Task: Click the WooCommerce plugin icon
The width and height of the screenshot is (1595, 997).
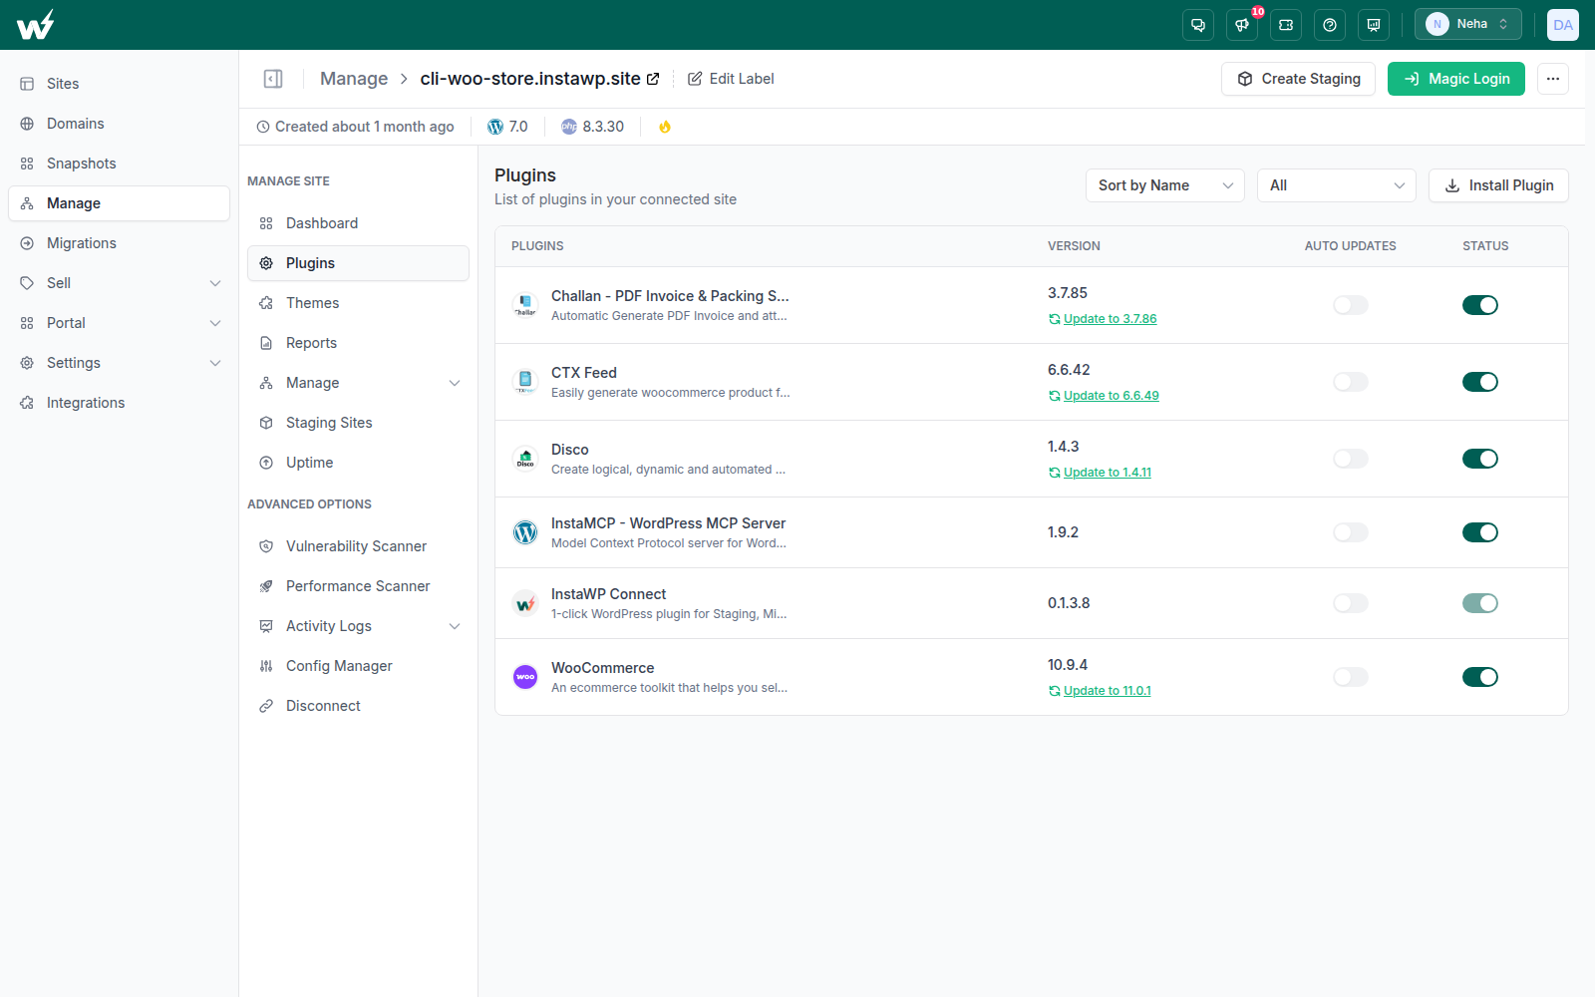Action: point(525,677)
